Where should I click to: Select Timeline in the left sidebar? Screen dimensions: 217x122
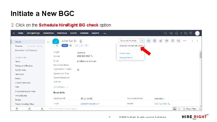19,46
